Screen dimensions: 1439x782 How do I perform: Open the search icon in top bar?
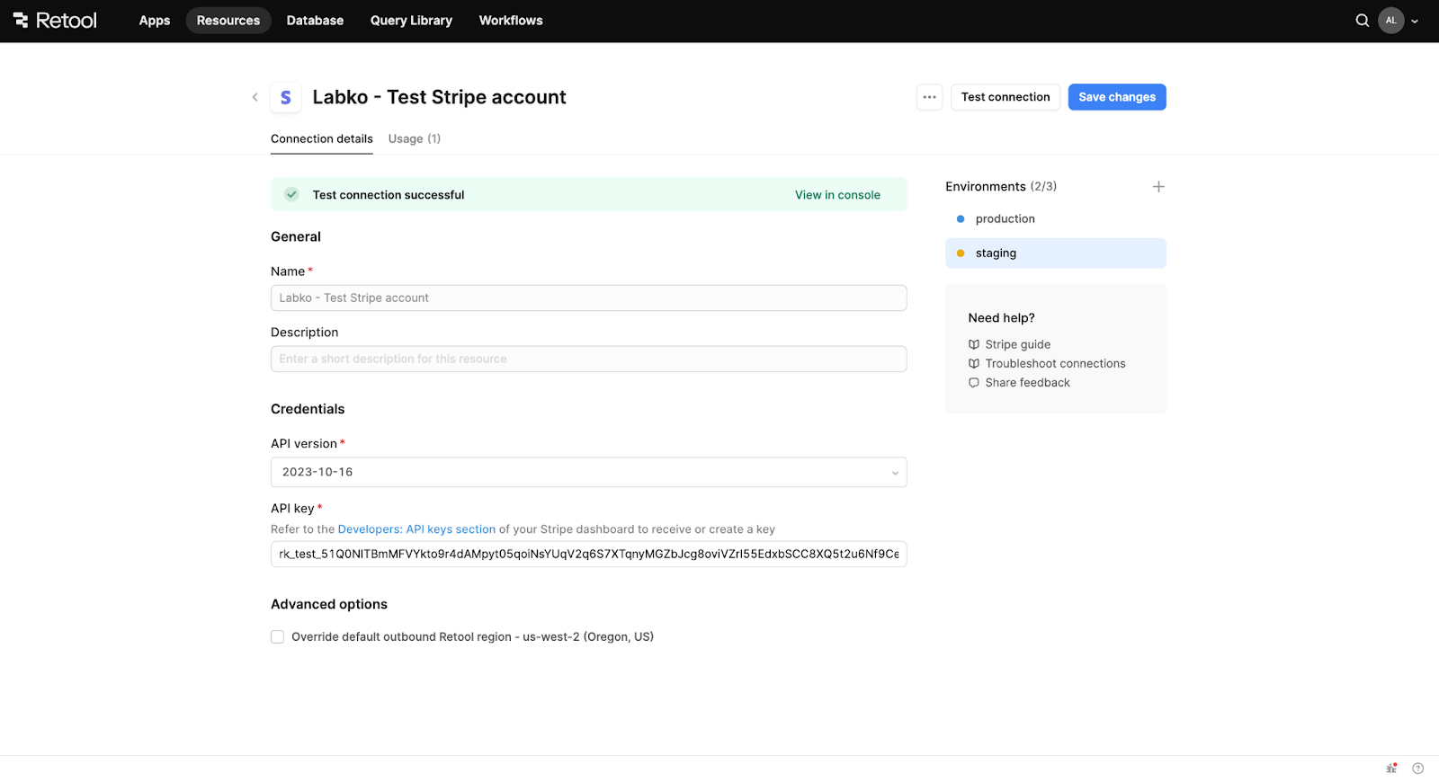point(1362,21)
